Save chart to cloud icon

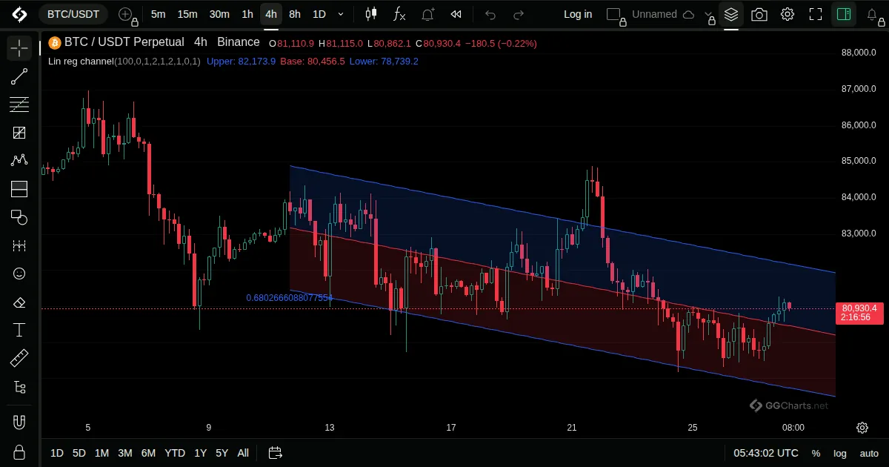(x=688, y=14)
